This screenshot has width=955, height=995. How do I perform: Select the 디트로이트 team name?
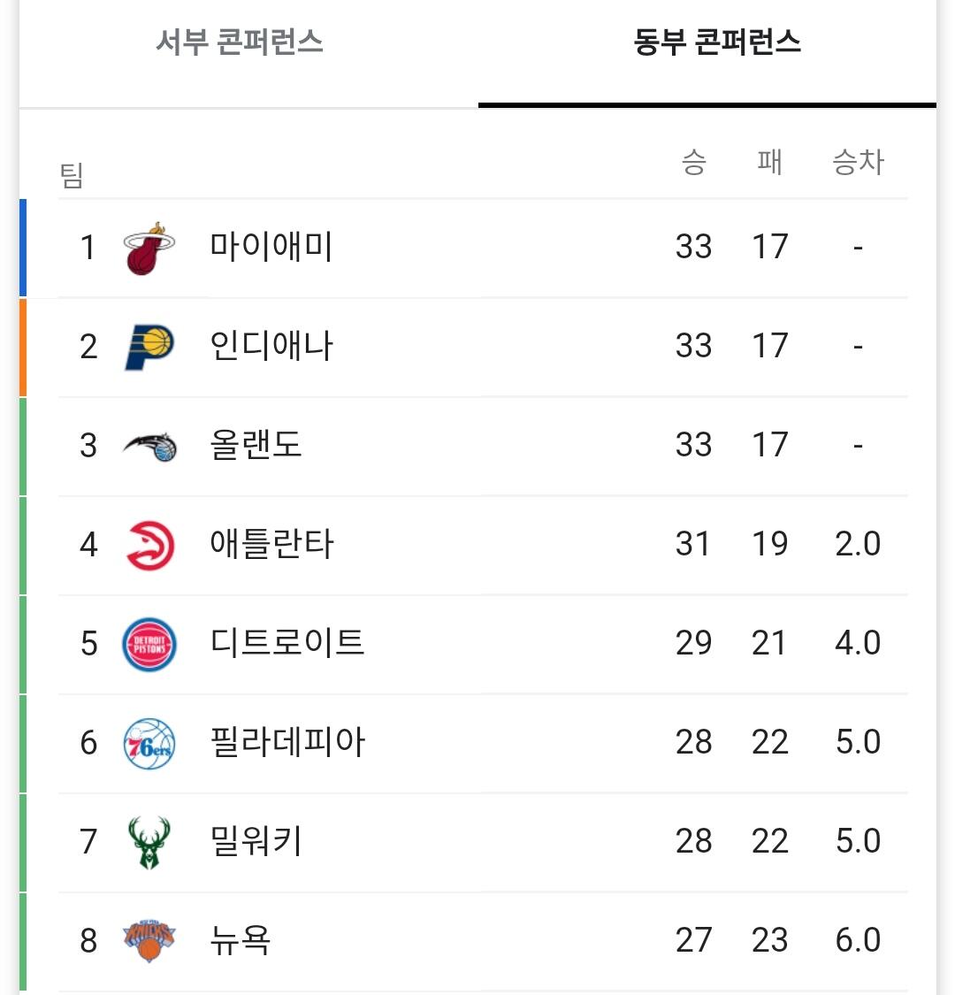[287, 642]
